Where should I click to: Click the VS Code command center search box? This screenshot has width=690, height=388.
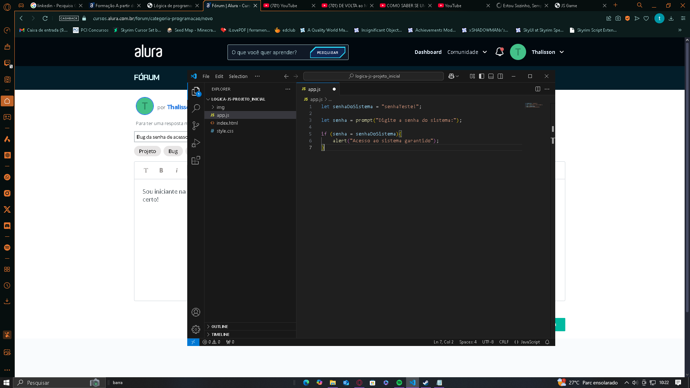pos(374,76)
